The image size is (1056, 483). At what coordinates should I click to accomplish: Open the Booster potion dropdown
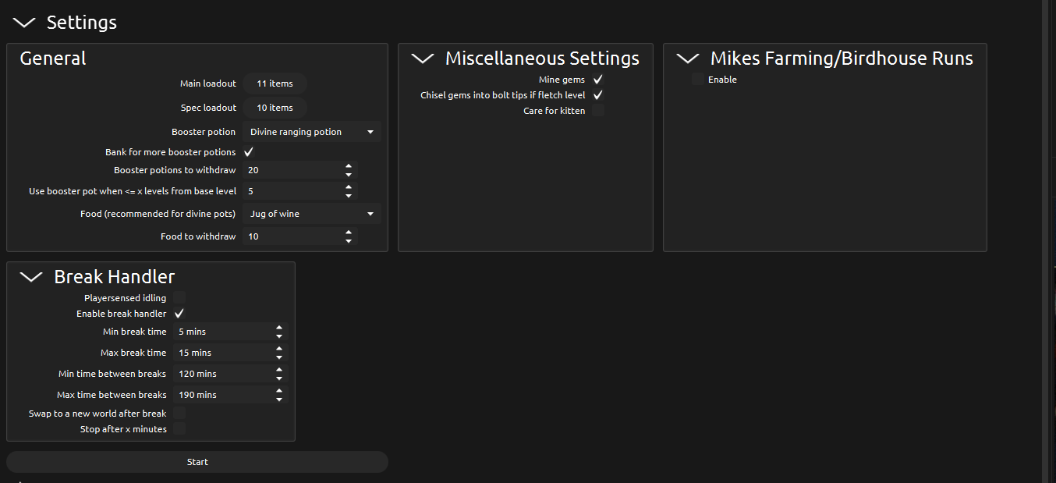pos(311,132)
